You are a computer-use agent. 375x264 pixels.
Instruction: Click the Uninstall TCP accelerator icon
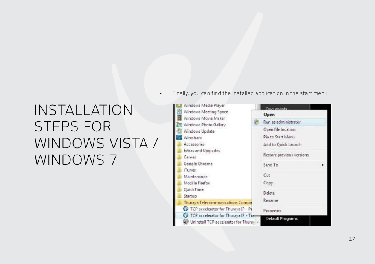click(x=186, y=222)
